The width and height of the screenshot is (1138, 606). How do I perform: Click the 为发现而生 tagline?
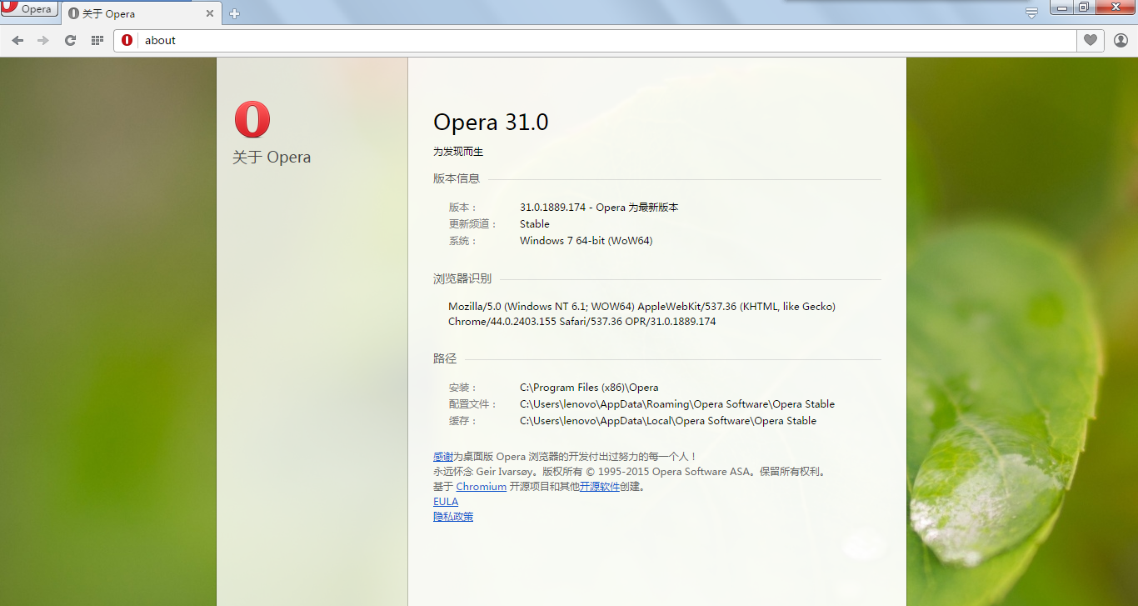pos(458,152)
